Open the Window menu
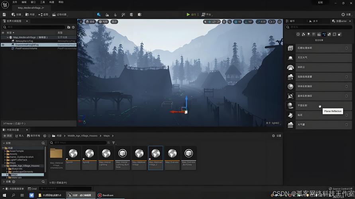355x199 pixels. coord(33,2)
